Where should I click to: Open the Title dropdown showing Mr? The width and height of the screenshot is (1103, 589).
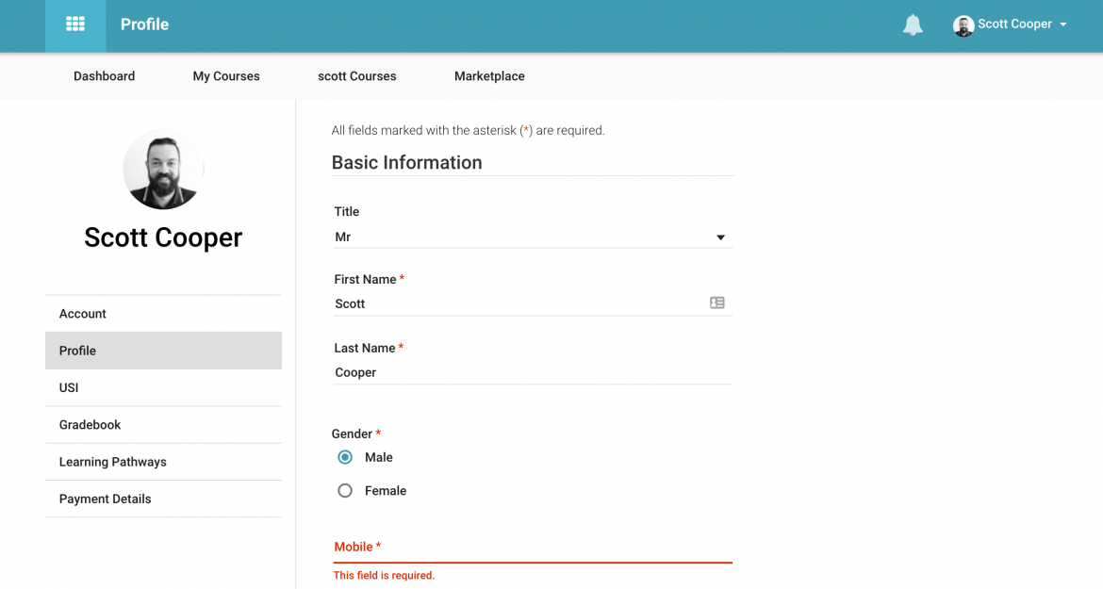532,237
